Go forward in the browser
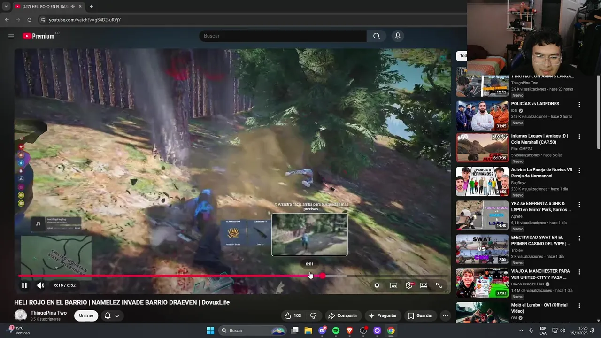The image size is (601, 338). tap(18, 20)
